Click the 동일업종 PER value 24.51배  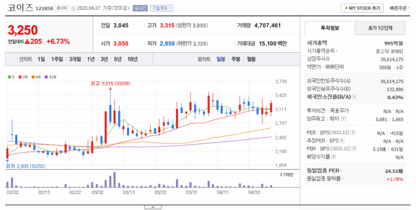[x=394, y=171]
